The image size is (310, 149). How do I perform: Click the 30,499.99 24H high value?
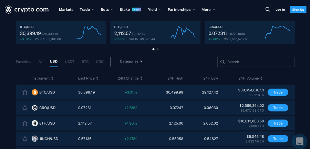(x=175, y=92)
